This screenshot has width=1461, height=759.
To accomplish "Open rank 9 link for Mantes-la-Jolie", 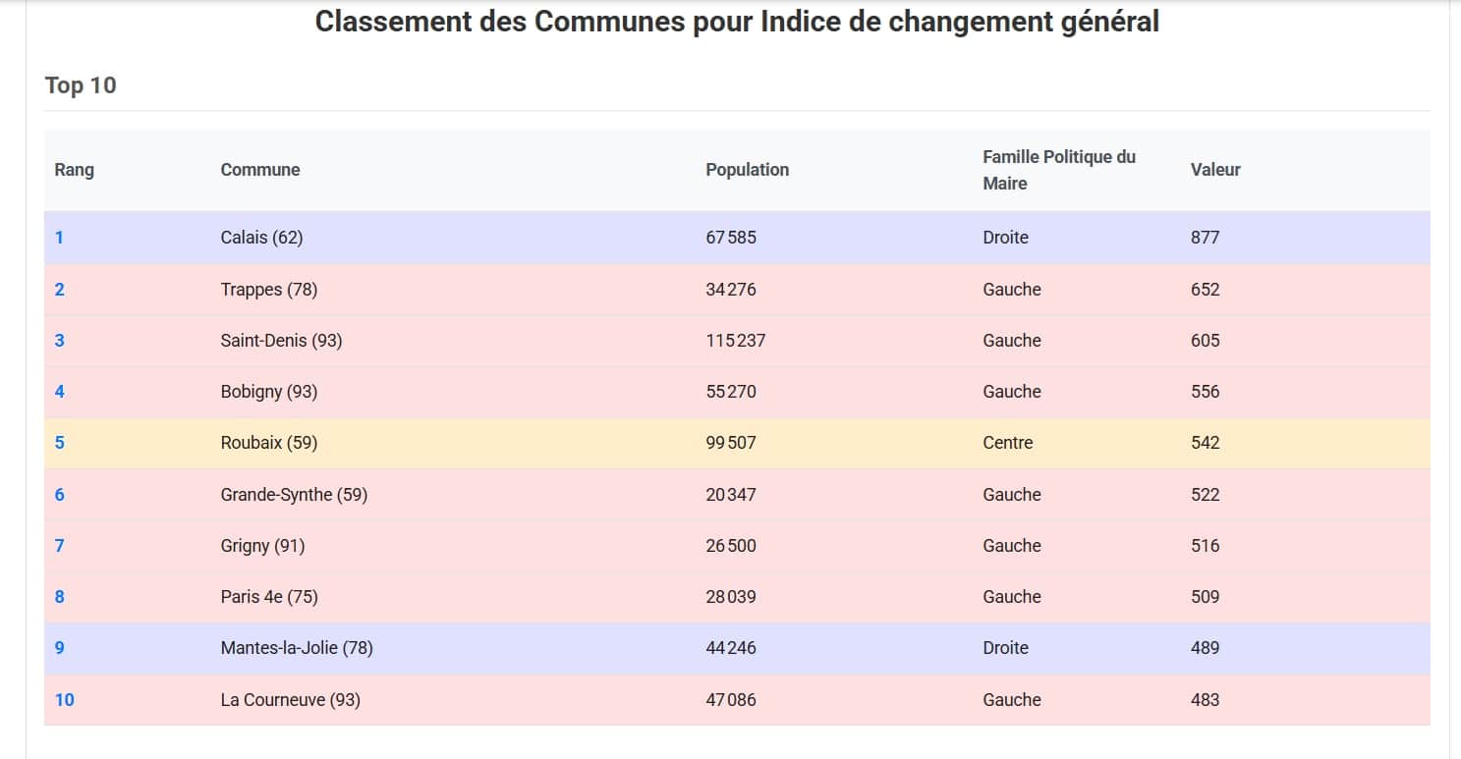I will click(x=60, y=648).
